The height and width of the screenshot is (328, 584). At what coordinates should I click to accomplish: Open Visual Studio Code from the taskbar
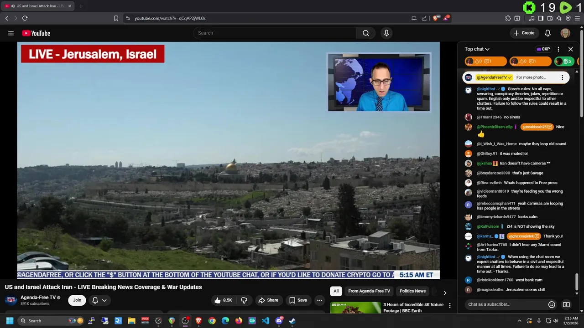click(266, 321)
